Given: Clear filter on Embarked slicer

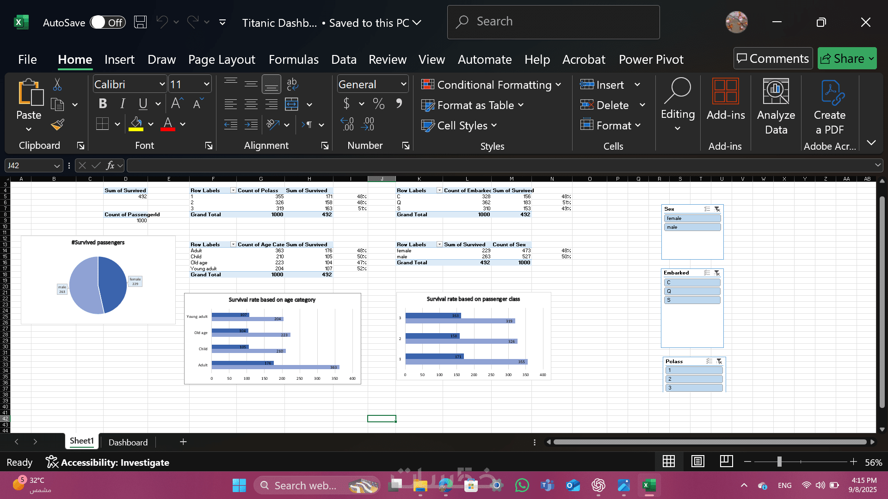Looking at the screenshot, I should tap(717, 273).
